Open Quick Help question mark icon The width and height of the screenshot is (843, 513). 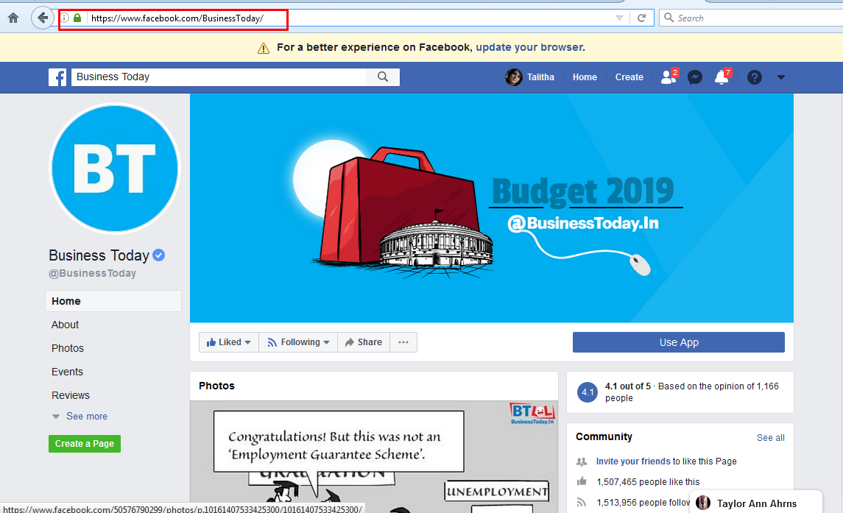tap(755, 77)
